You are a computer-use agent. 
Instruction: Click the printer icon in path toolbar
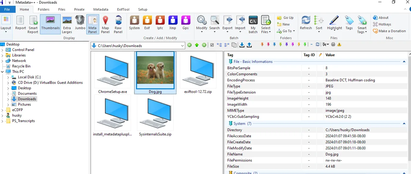333,45
